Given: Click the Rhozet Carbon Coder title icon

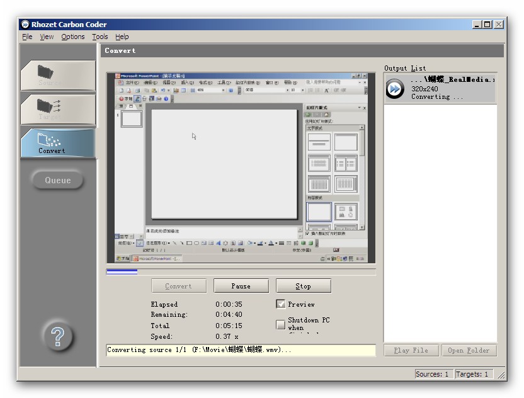Looking at the screenshot, I should [25, 25].
